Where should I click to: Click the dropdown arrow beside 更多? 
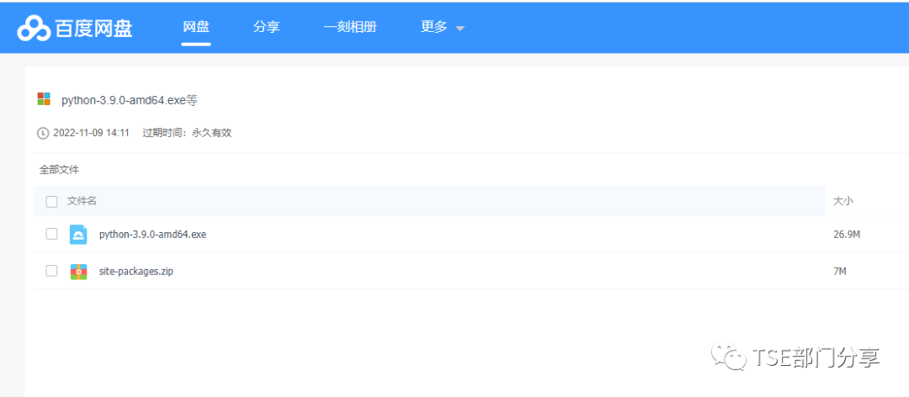pyautogui.click(x=460, y=29)
